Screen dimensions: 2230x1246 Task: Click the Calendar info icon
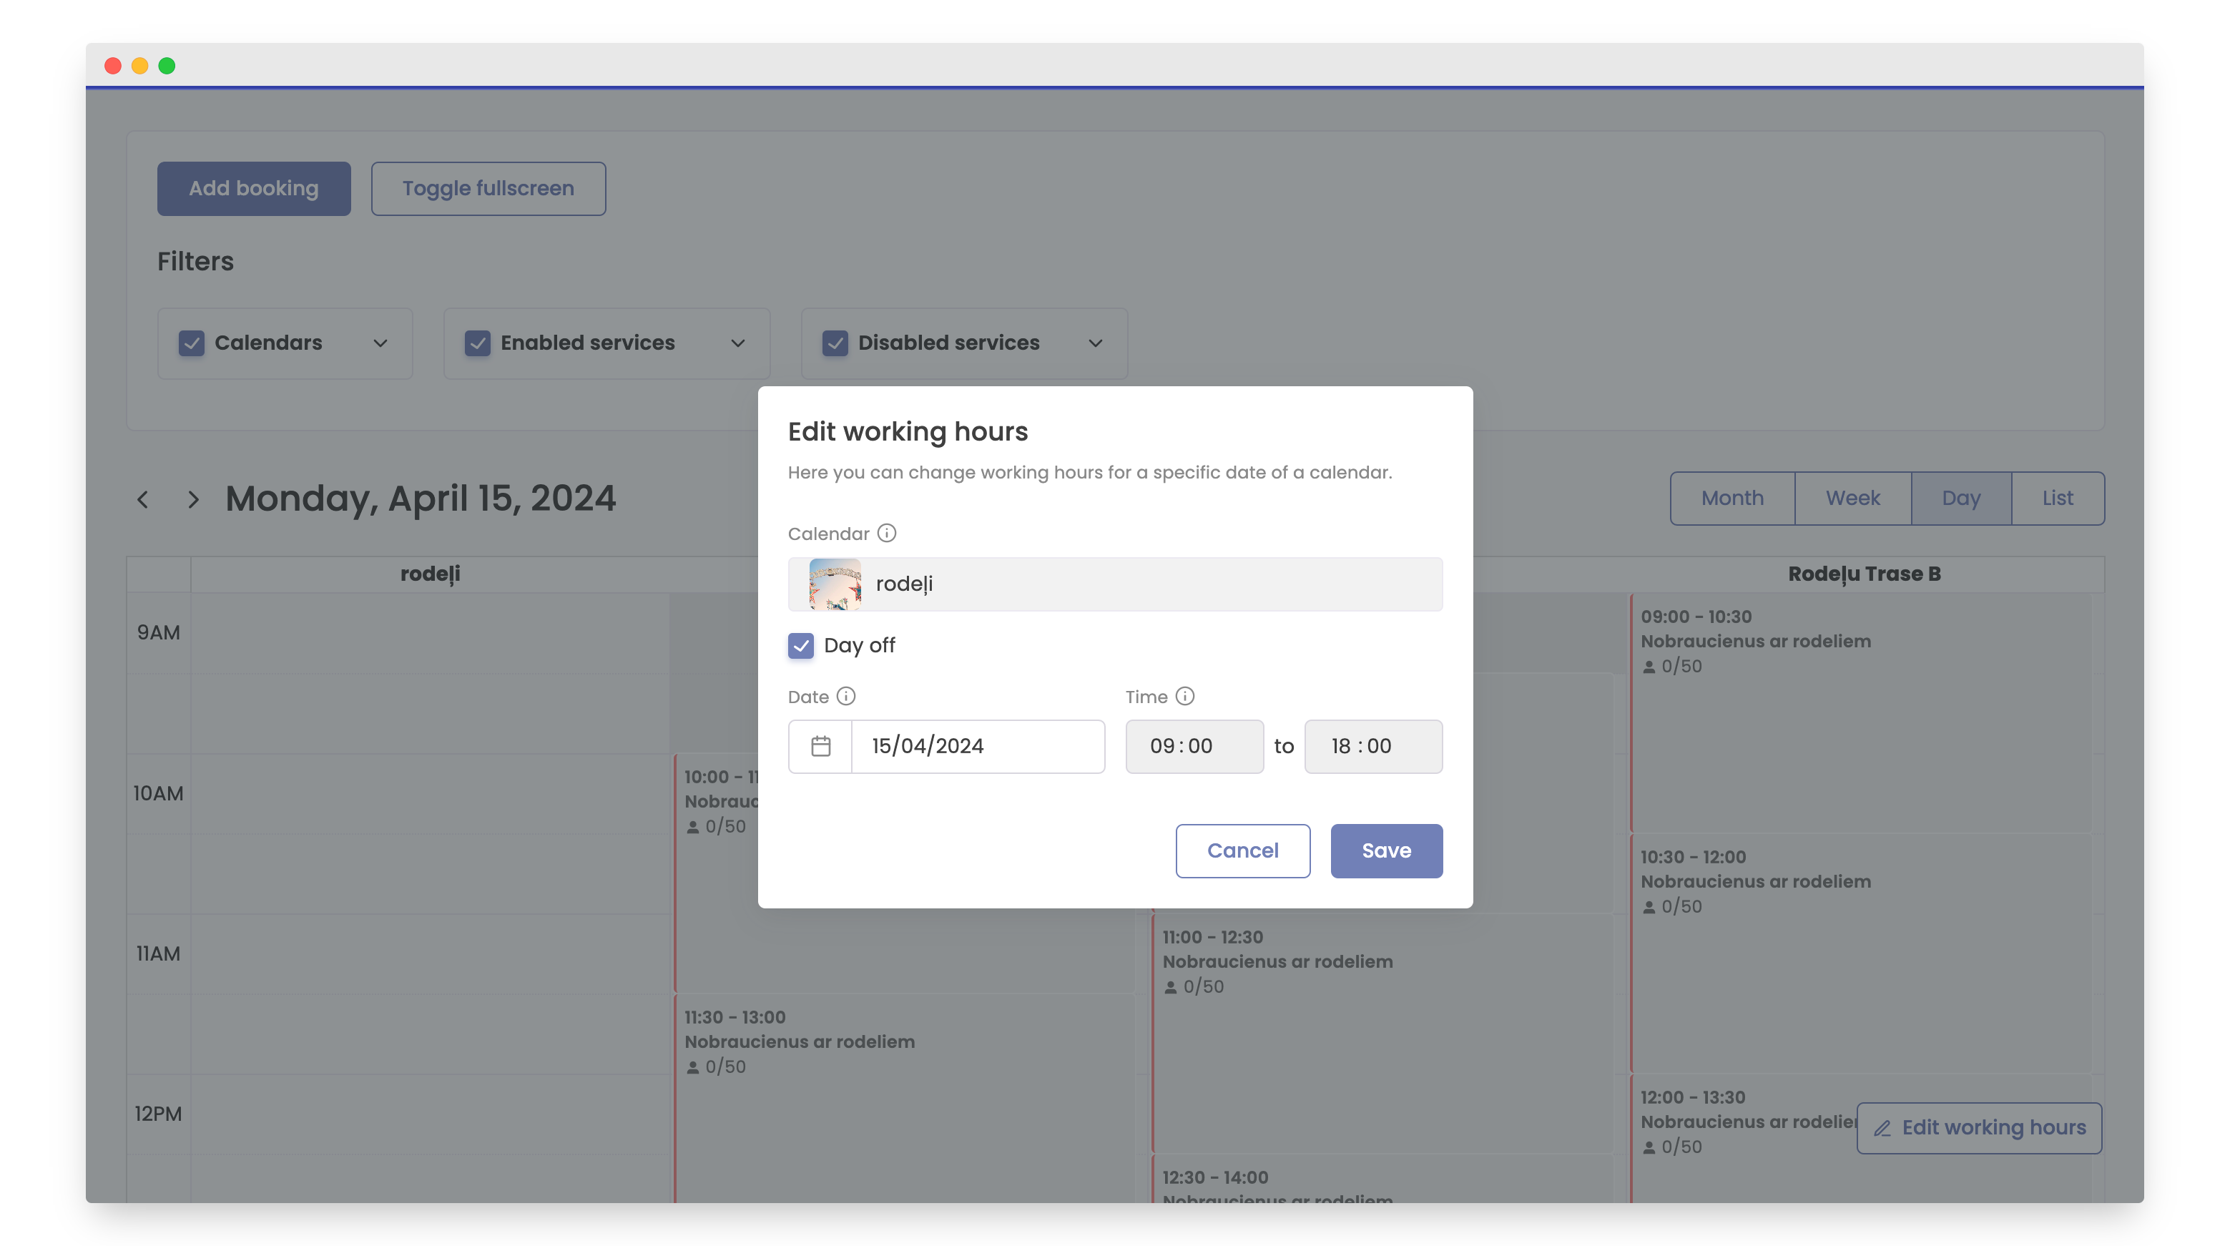pyautogui.click(x=886, y=532)
